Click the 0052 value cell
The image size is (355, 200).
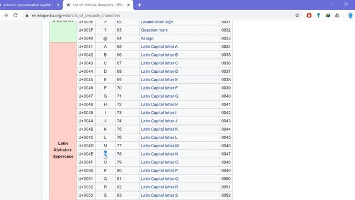[x=226, y=195]
